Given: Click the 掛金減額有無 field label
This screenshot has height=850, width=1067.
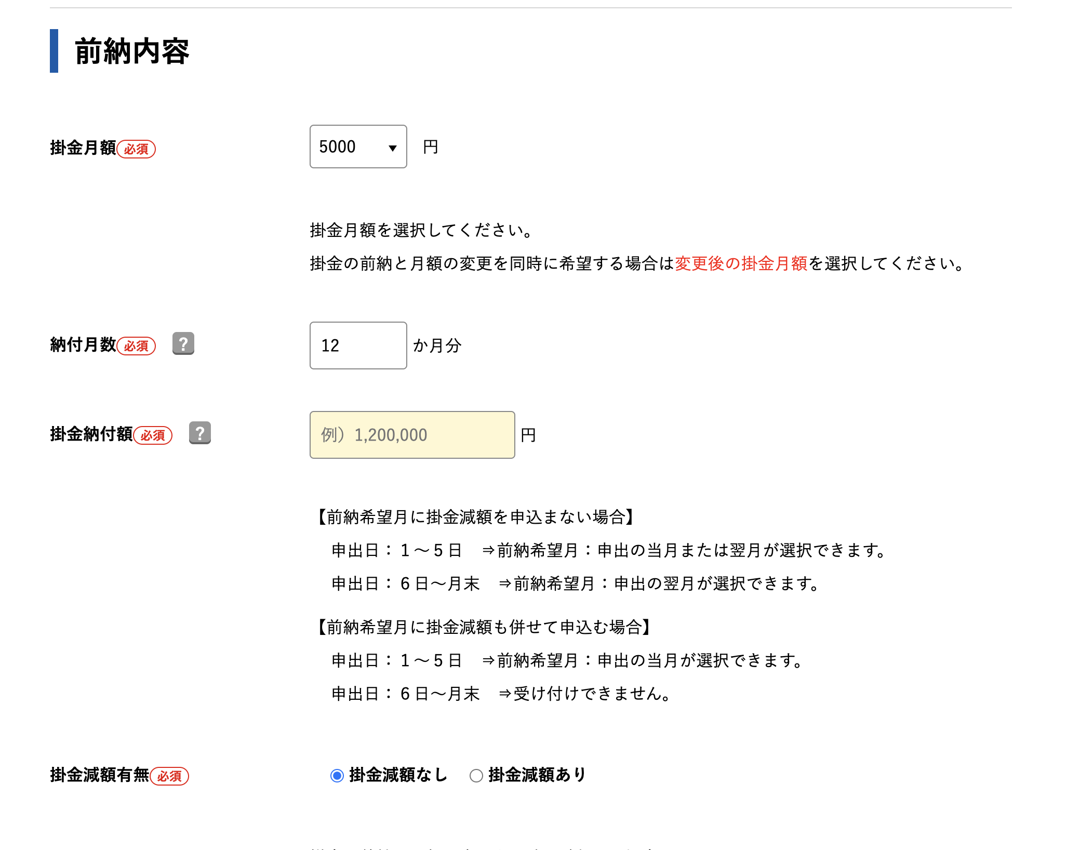Looking at the screenshot, I should pyautogui.click(x=100, y=775).
